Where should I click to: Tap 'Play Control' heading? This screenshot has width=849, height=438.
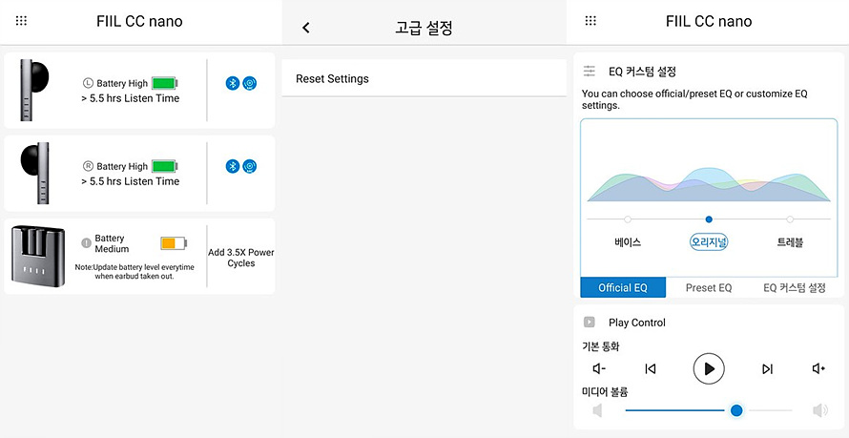[637, 323]
